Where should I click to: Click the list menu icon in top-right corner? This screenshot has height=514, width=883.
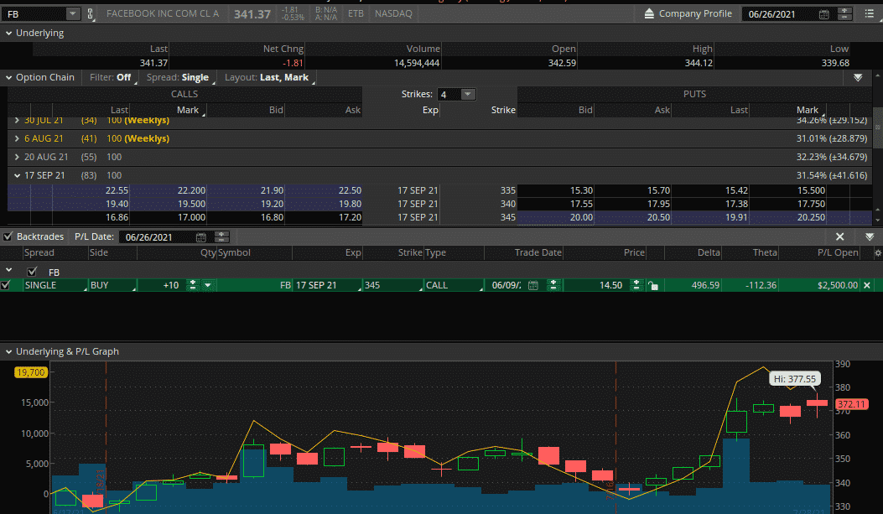pos(870,13)
